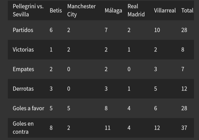Screen dimensions: 199x140
Task: Select the Total column header
Action: (187, 11)
